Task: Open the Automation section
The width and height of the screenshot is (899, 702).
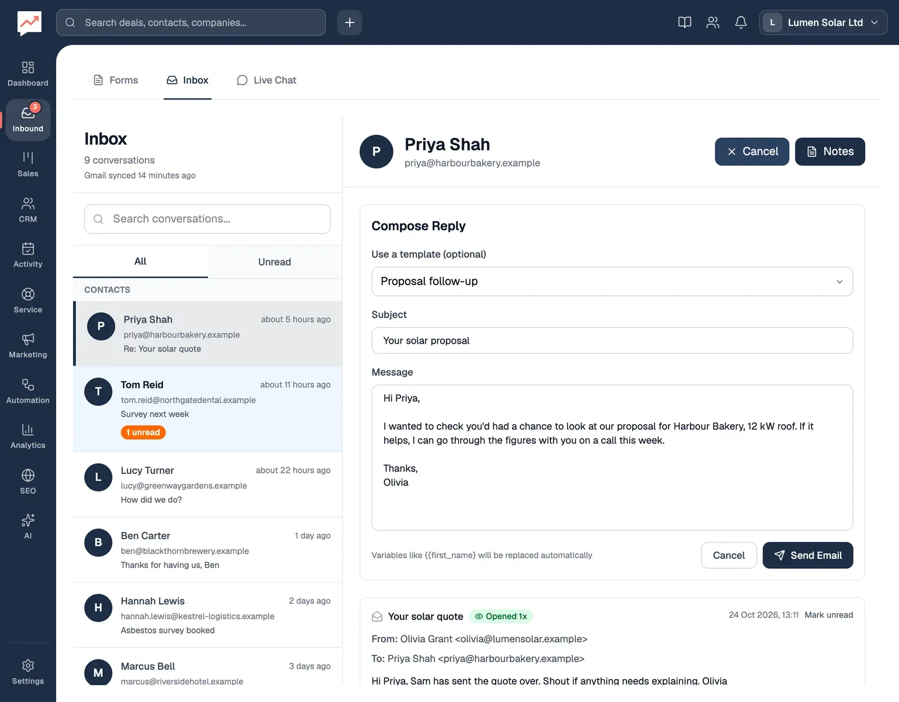Action: point(28,391)
